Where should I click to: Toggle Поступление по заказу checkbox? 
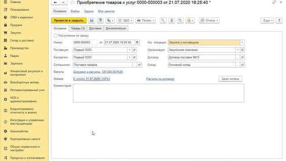coord(55,36)
